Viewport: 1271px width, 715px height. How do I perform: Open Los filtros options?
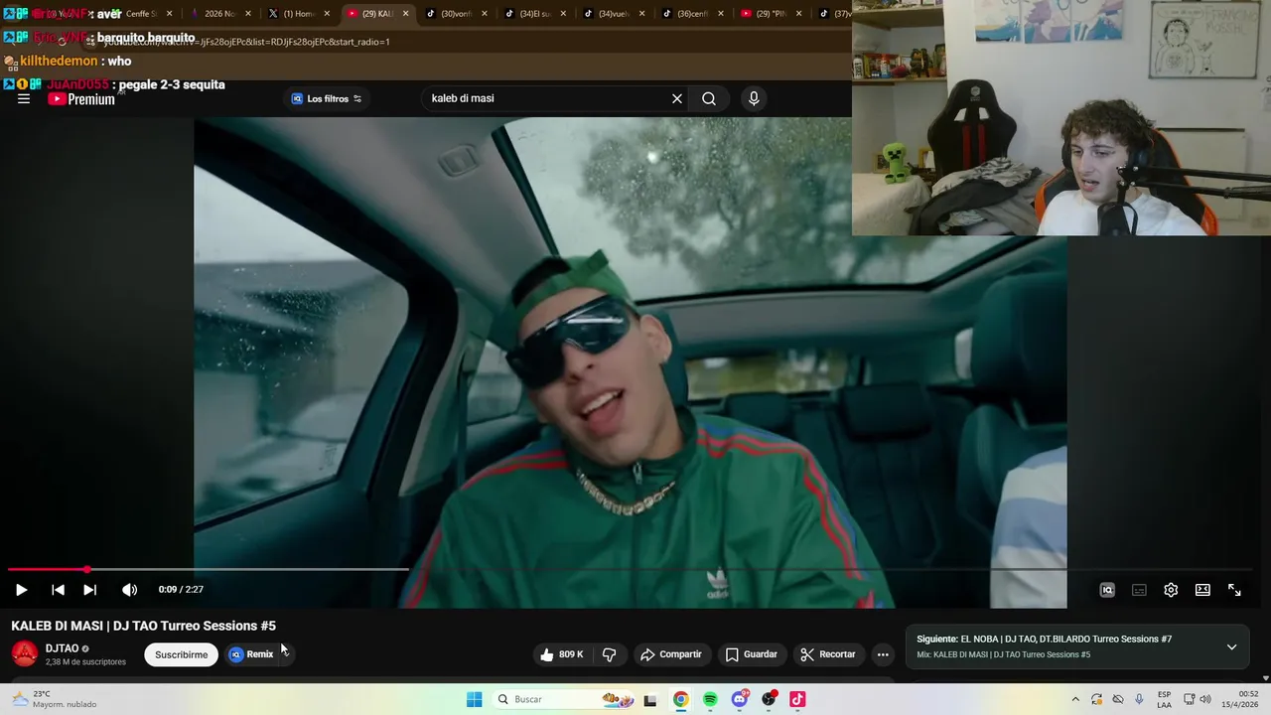click(327, 98)
